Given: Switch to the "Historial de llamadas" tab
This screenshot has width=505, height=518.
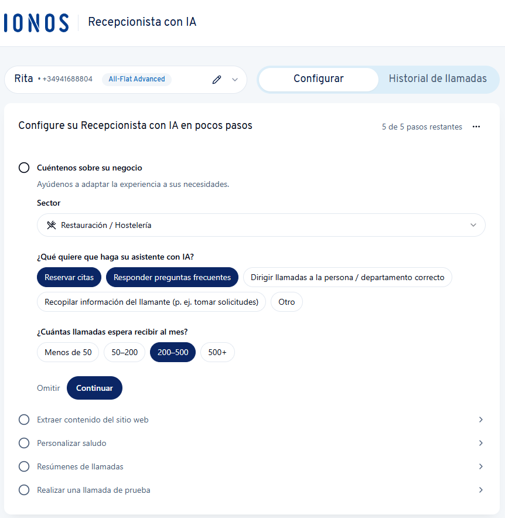Looking at the screenshot, I should pyautogui.click(x=438, y=79).
